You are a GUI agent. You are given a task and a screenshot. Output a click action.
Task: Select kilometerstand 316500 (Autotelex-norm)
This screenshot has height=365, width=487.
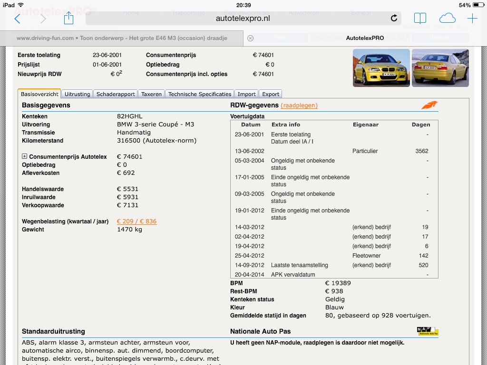click(157, 141)
